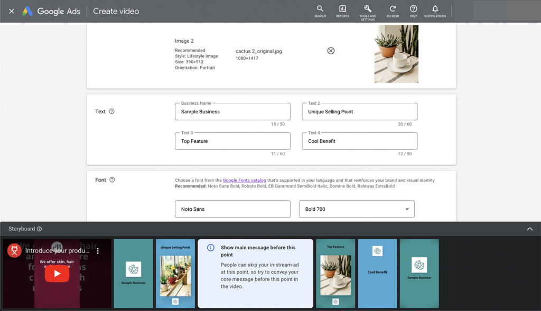Open Tools and Settings wrench icon
541x311 pixels.
point(368,11)
